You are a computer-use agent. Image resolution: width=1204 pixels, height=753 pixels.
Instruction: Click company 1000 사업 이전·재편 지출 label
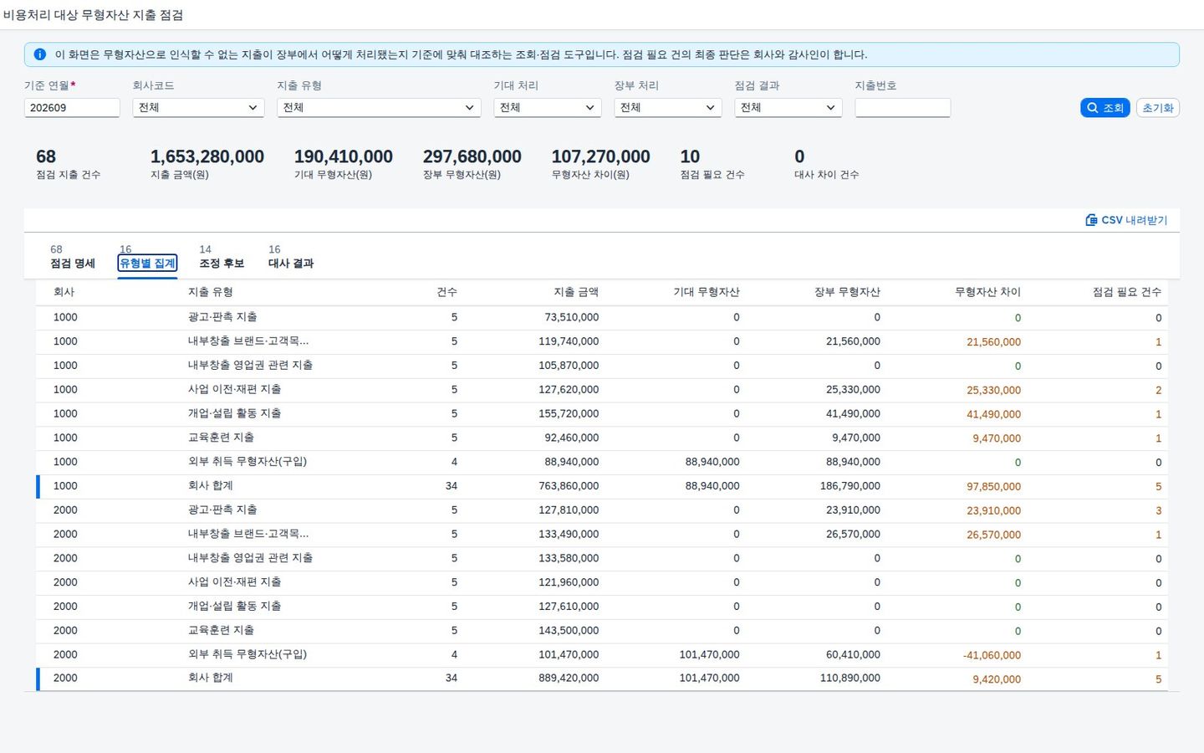(x=234, y=390)
